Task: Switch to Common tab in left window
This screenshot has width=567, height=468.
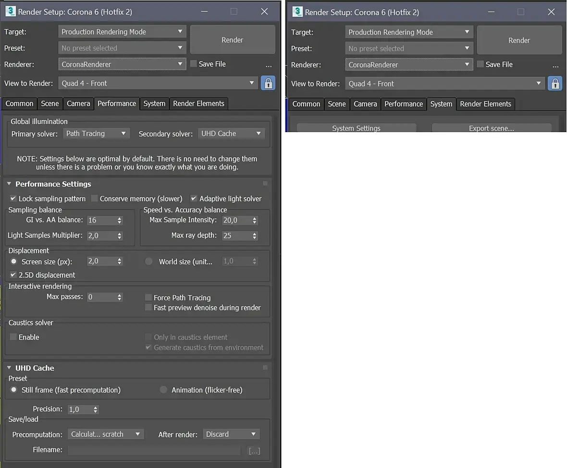Action: 20,104
